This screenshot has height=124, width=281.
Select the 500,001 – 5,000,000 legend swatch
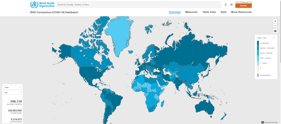pyautogui.click(x=258, y=48)
